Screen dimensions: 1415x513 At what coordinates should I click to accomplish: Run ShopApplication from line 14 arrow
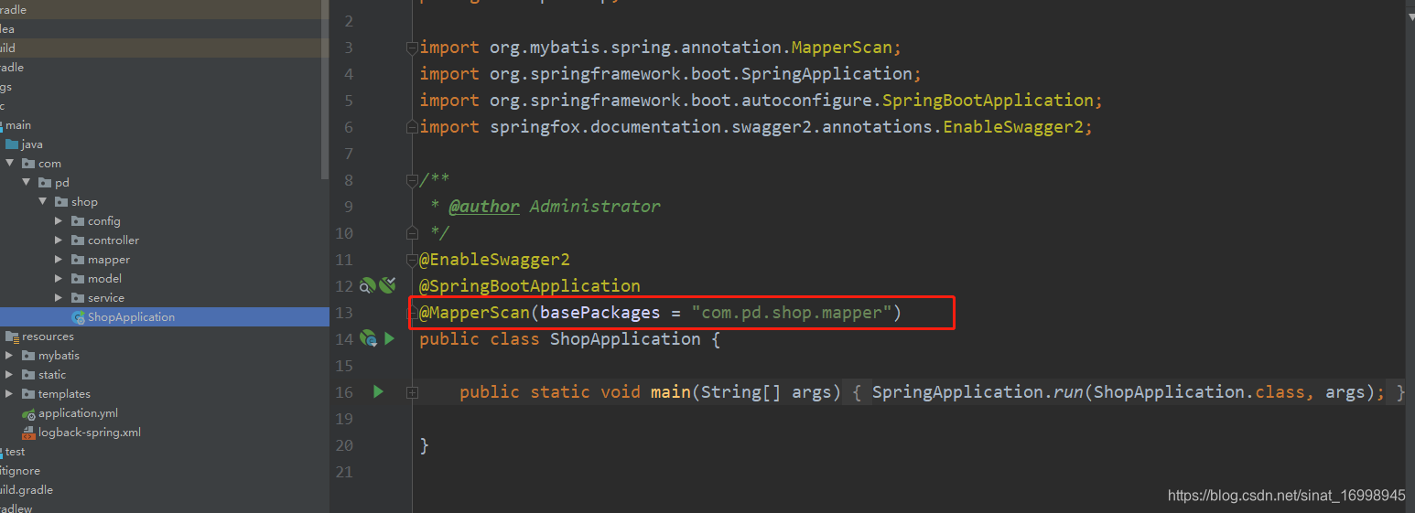pyautogui.click(x=389, y=338)
